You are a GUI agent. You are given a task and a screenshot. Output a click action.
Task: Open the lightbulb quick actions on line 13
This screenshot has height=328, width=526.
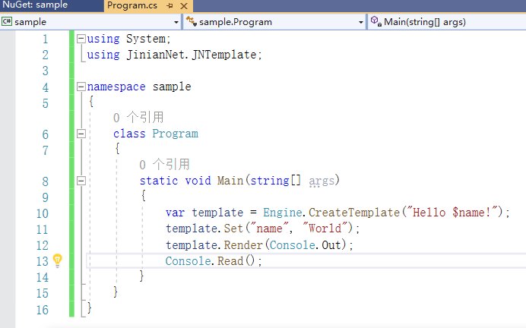click(58, 260)
